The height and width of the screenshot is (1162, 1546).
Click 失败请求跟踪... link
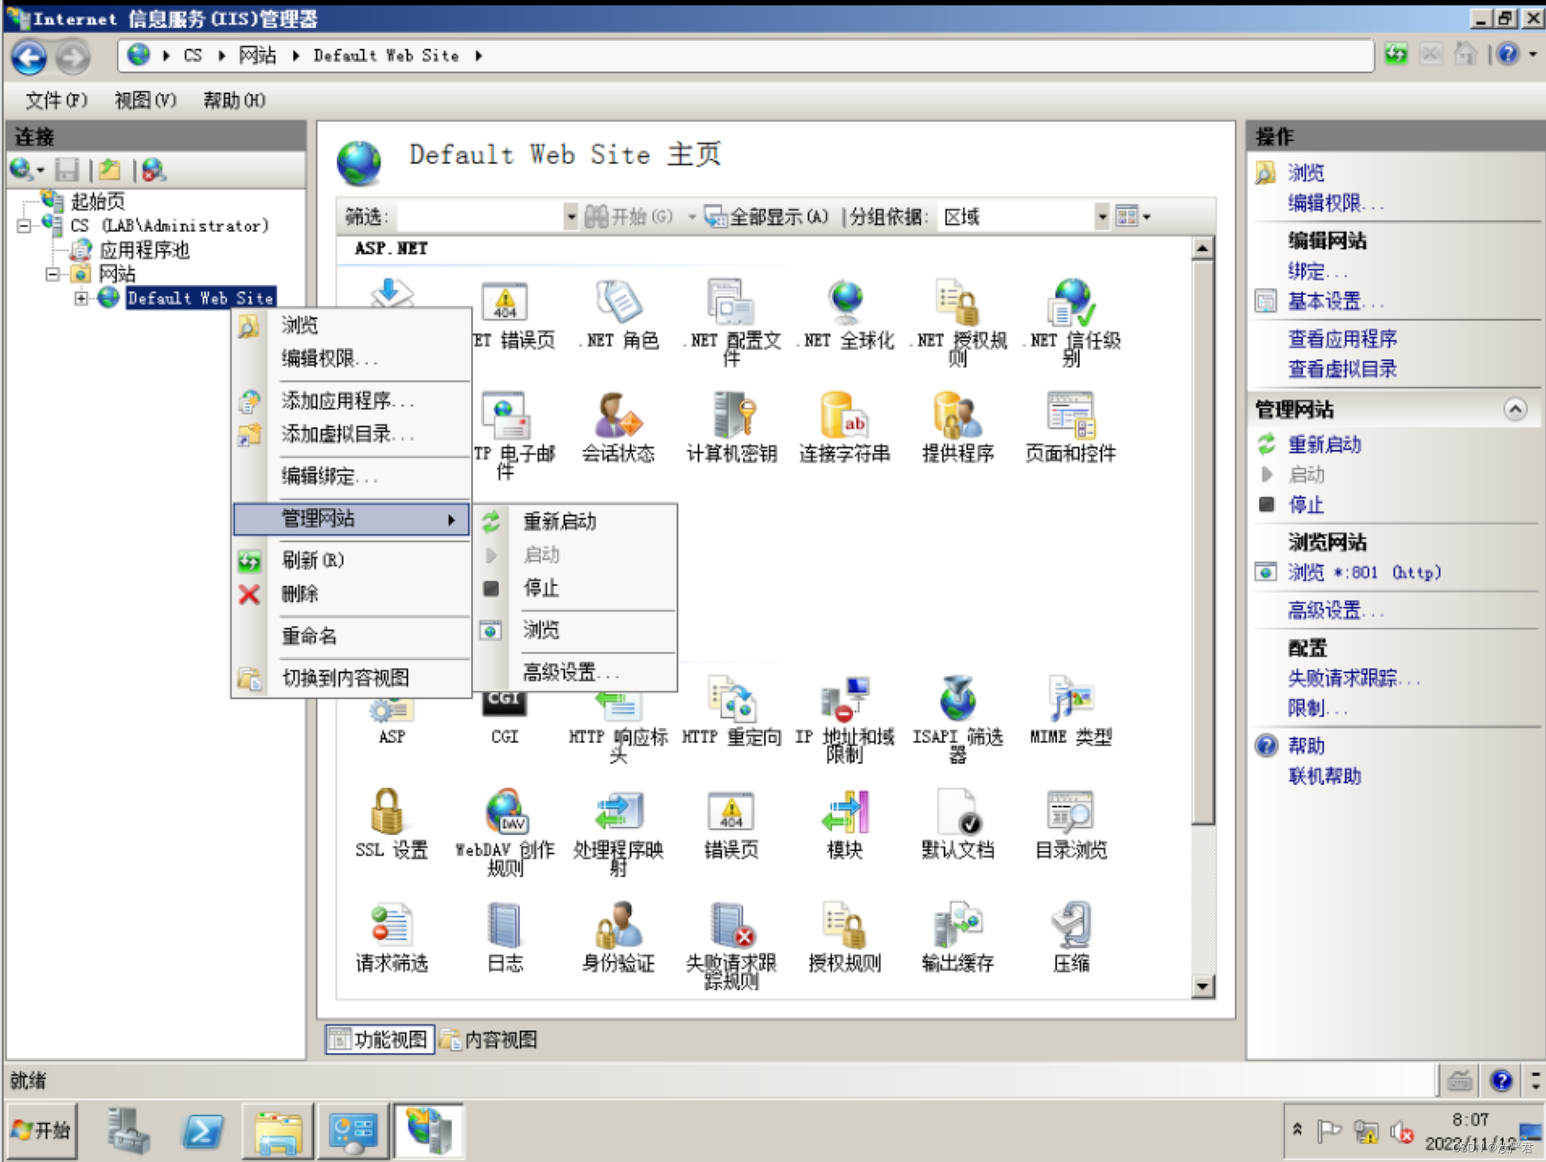tap(1353, 678)
